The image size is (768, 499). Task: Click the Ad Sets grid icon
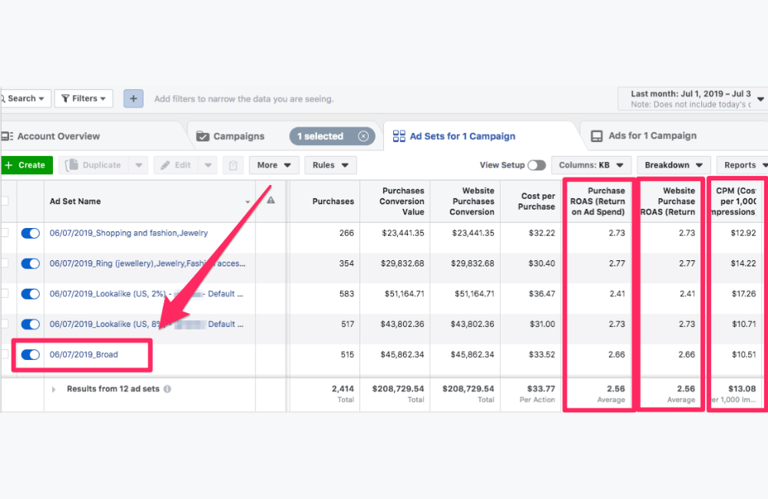click(399, 136)
